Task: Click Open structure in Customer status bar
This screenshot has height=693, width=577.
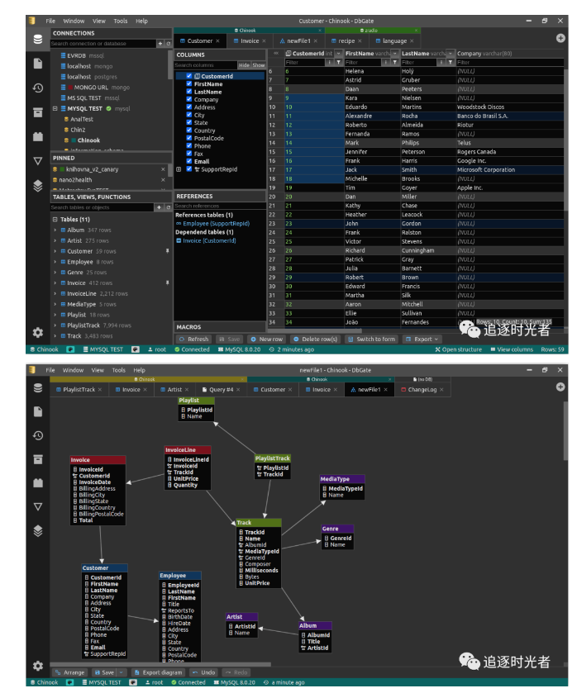Action: [459, 349]
